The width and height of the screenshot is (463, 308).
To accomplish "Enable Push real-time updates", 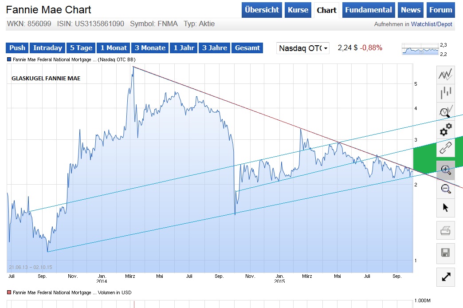I will point(16,48).
